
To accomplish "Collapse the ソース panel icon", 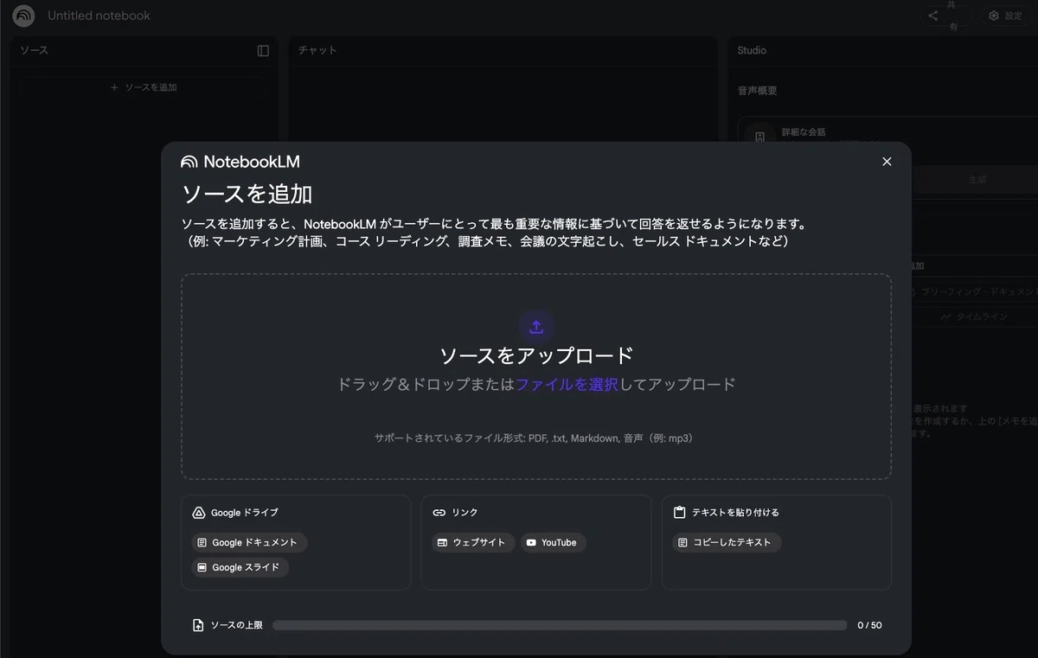I will (x=263, y=51).
